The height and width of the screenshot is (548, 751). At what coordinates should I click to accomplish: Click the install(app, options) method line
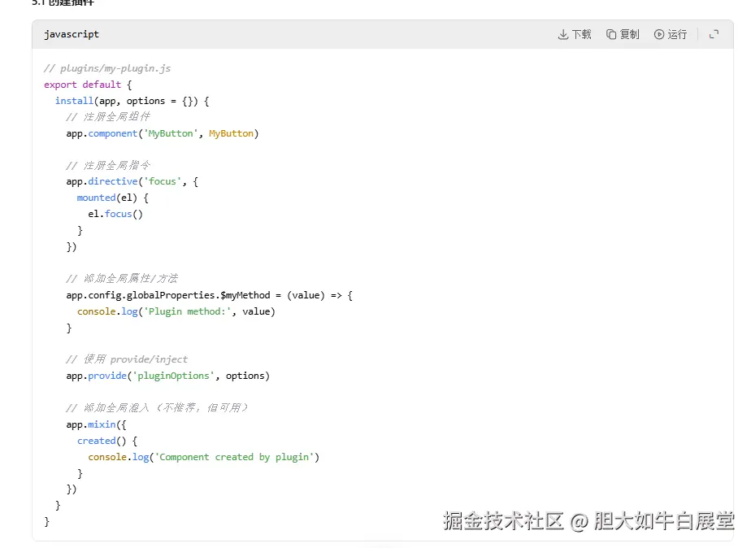(x=132, y=101)
